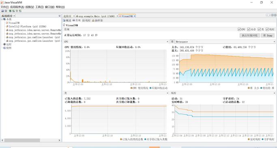
Task: Click 垃圾回收活动 legend color swatch
Action: [150, 88]
